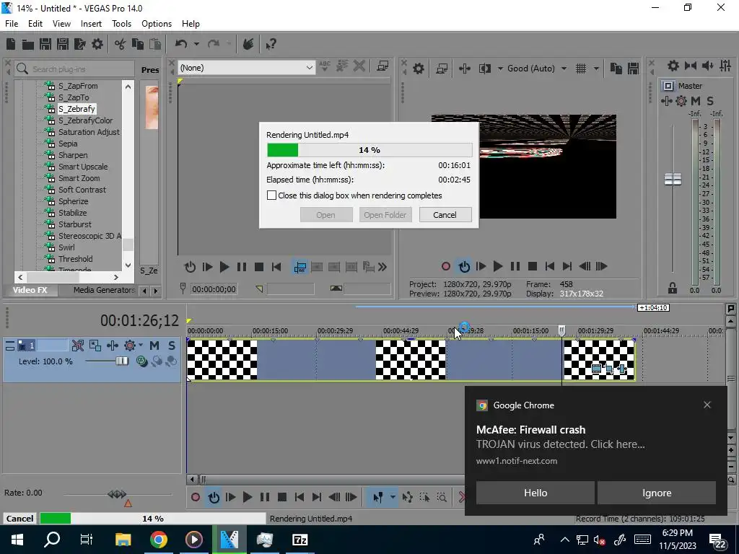Show hidden icons chevron in system tray

[564, 540]
